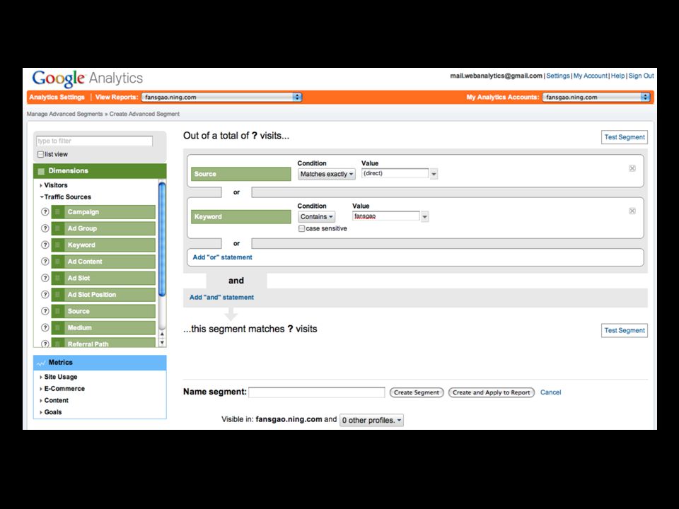Focus the type to filter field
Viewport: 679px width, 509px height.
(x=94, y=141)
